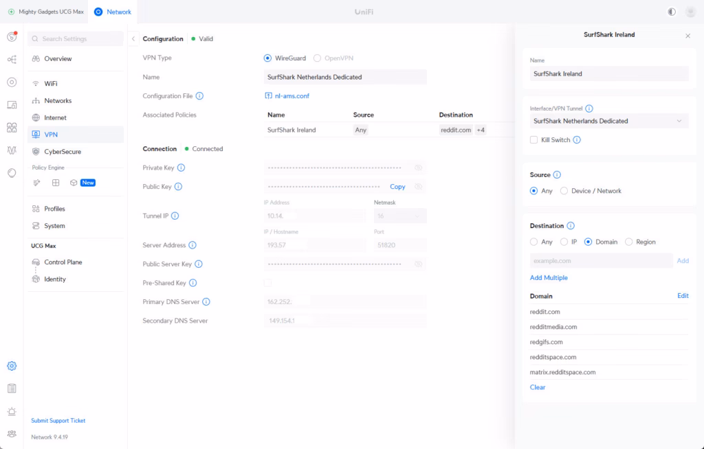The image size is (704, 449).
Task: Expand the Netmask dropdown
Action: point(400,216)
